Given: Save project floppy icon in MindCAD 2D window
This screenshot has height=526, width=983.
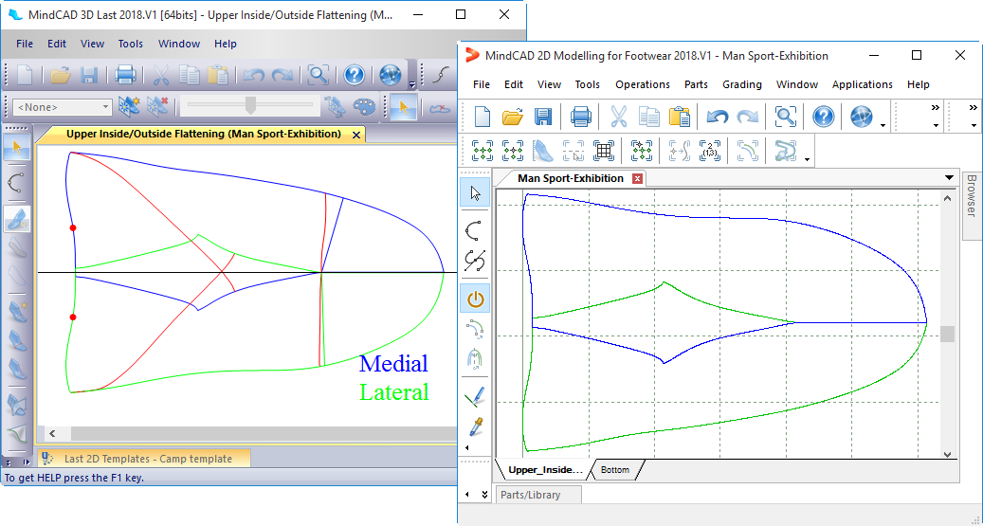Looking at the screenshot, I should coord(542,117).
